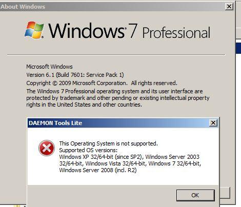This screenshot has width=241, height=207.
Task: Click the 'Windows 7' wordmark
Action: [93, 31]
